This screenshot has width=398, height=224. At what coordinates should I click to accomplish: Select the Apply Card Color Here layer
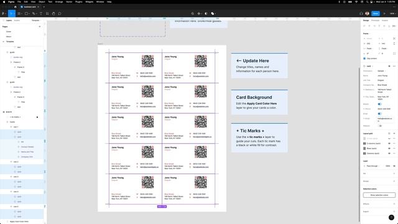pos(19,222)
